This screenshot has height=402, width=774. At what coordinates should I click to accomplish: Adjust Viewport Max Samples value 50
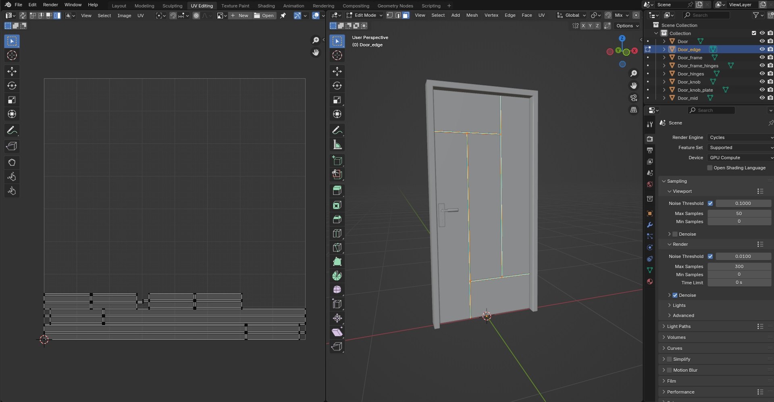click(739, 213)
